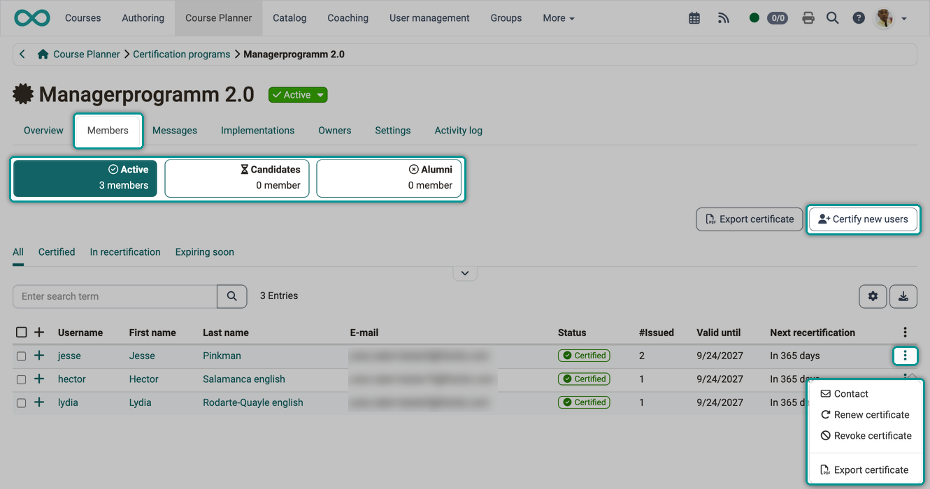Sort by the Valid until column header
The height and width of the screenshot is (489, 930).
pos(718,333)
